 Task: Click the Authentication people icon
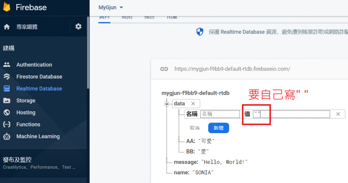point(7,65)
